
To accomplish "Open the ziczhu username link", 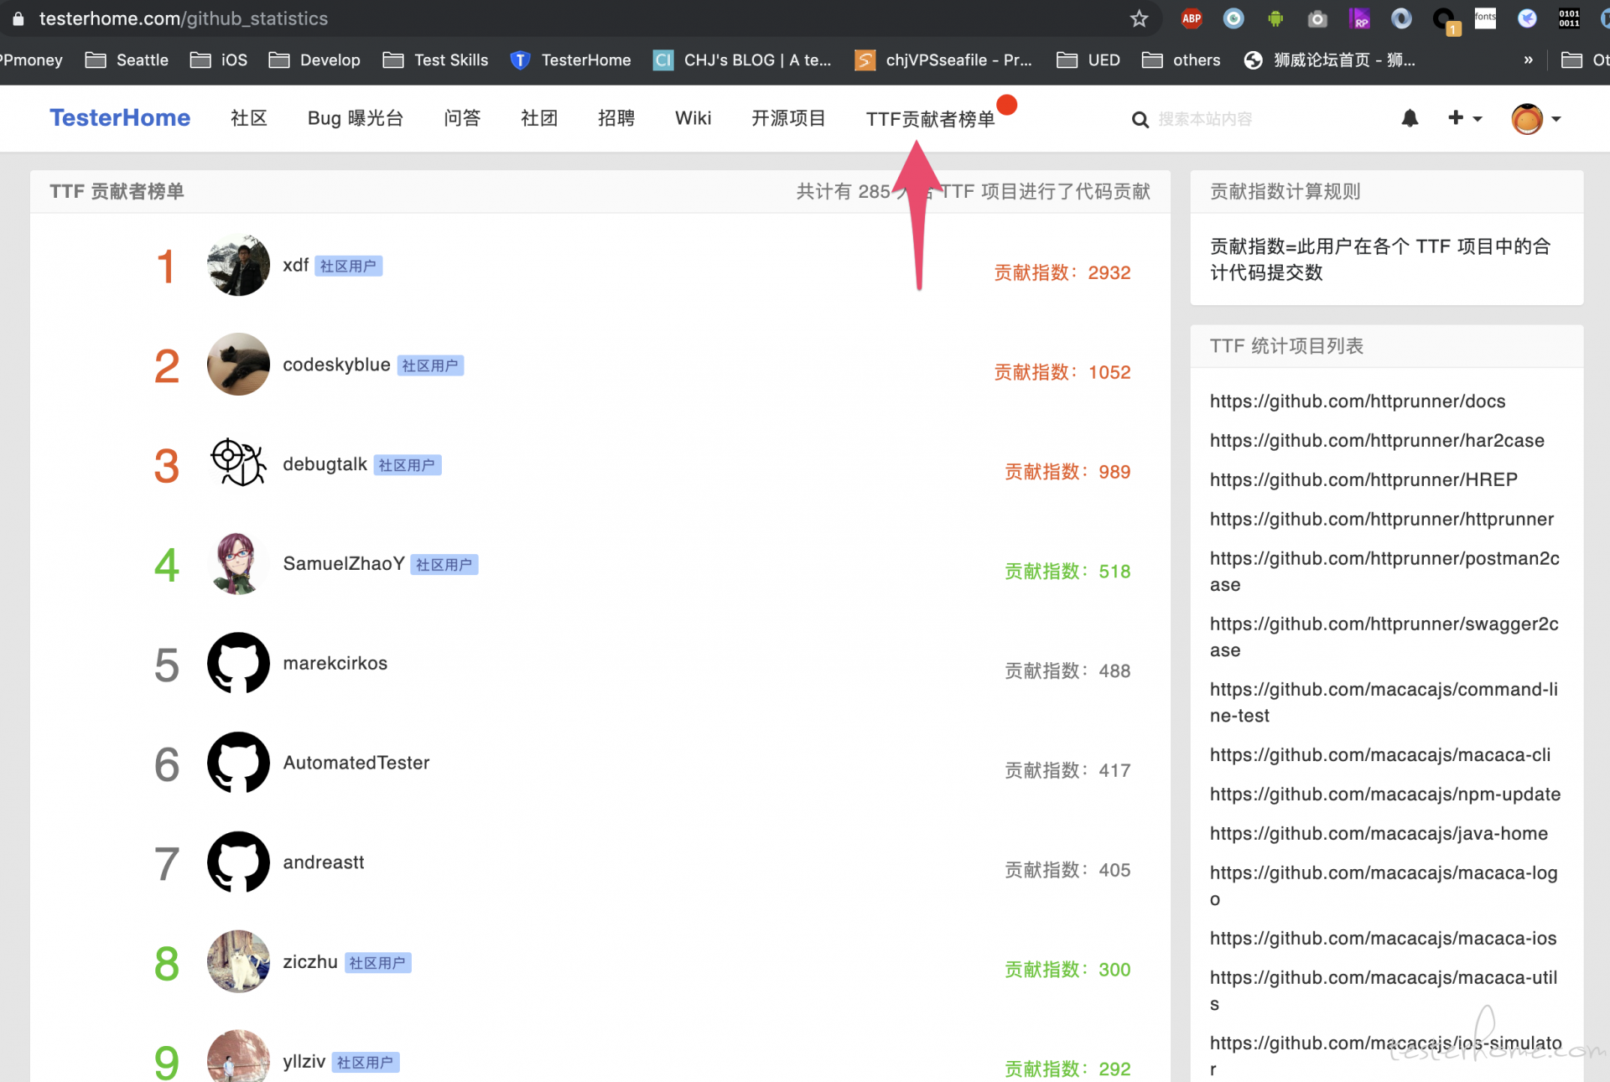I will click(x=310, y=962).
